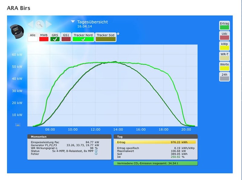Click the Momentan panel header
The width and height of the screenshot is (242, 180).
click(x=69, y=137)
